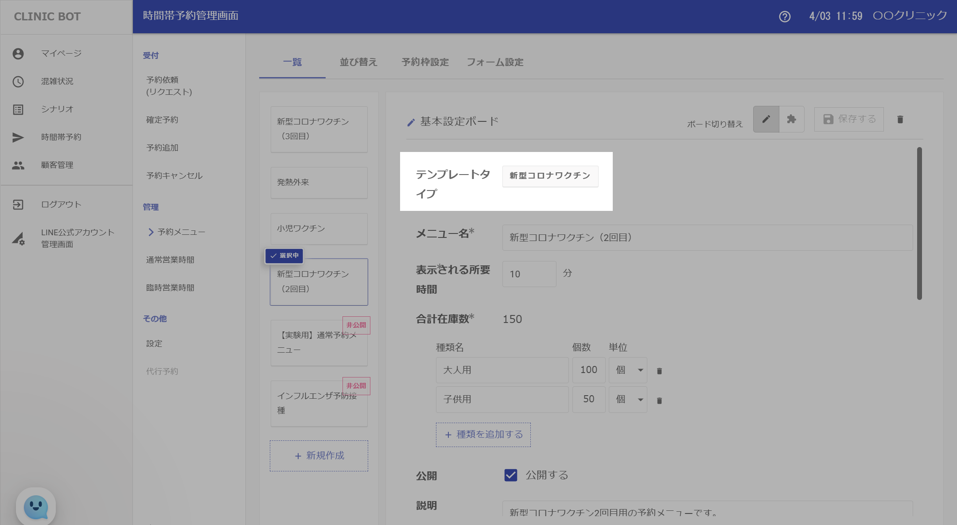
Task: Open the chatbot assistant bubble icon
Action: (36, 507)
